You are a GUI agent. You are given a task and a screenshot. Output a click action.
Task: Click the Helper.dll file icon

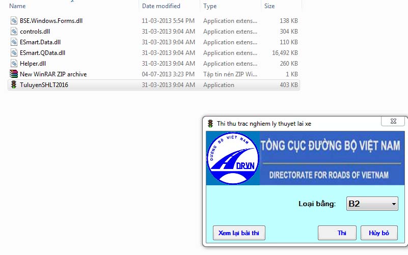(x=14, y=64)
